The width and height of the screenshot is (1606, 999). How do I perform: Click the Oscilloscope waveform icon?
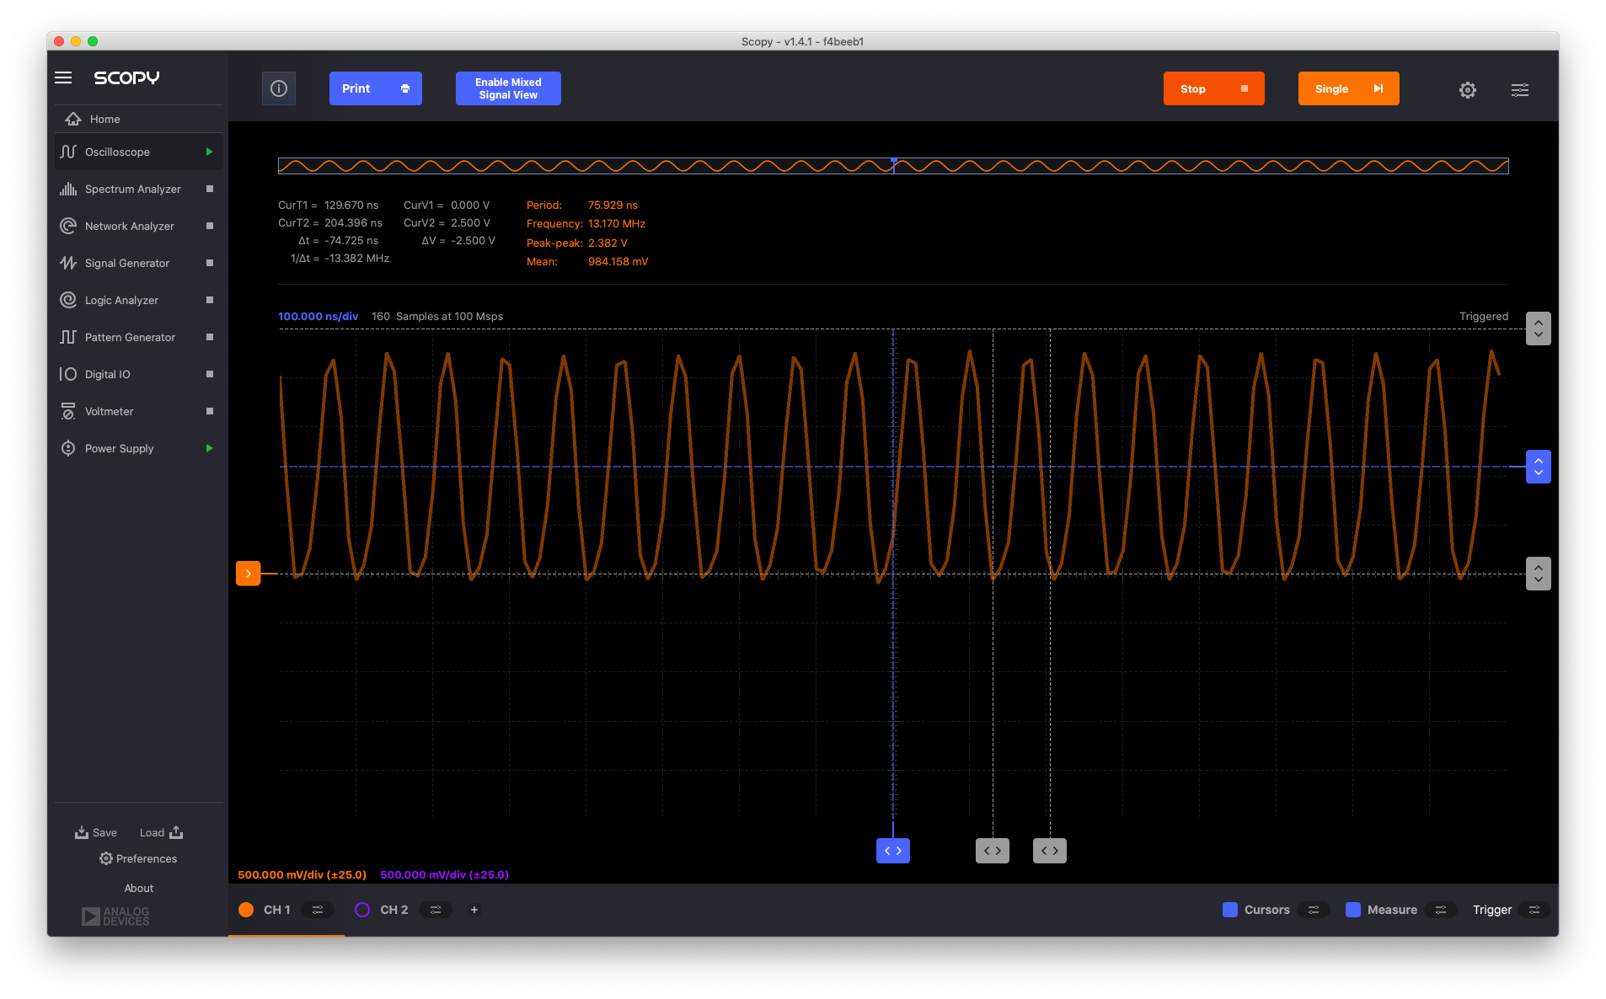pyautogui.click(x=68, y=152)
